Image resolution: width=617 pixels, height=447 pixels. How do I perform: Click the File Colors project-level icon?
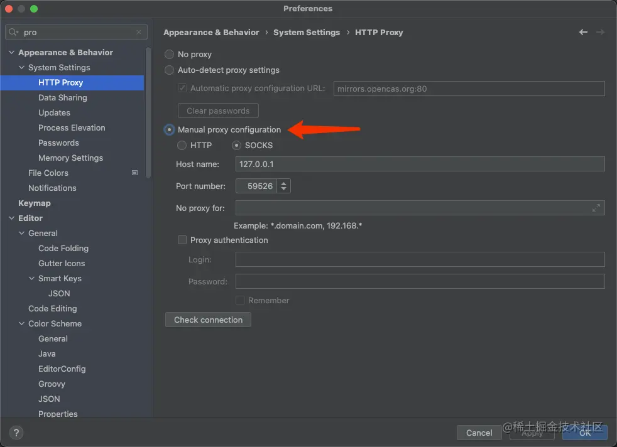[x=134, y=173]
